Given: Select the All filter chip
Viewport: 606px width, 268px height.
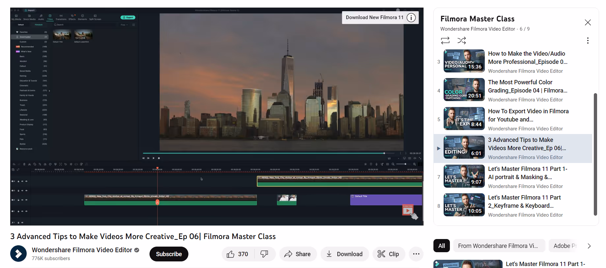Looking at the screenshot, I should [x=442, y=246].
